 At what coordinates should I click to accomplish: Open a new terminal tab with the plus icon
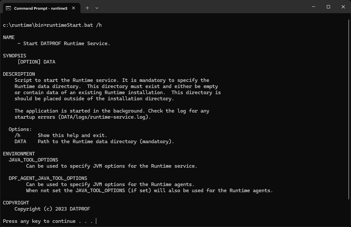pyautogui.click(x=87, y=8)
